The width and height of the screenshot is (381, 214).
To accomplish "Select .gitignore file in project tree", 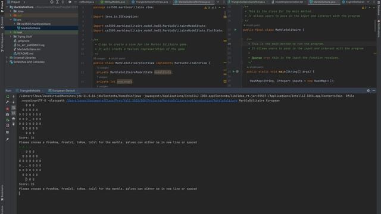I will click(x=23, y=41).
